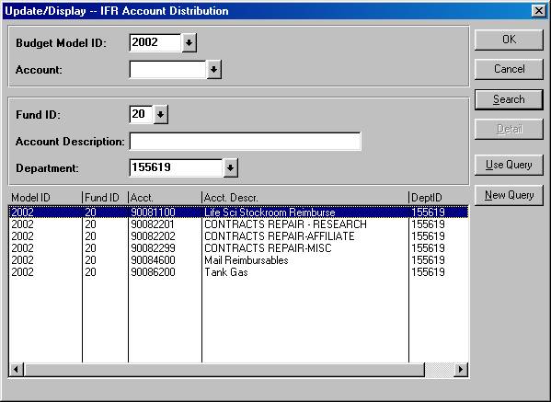Select the Mail Reimbursables row
The height and width of the screenshot is (402, 551).
238,260
